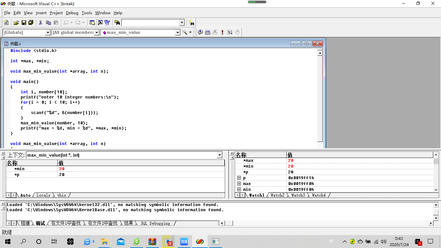Close the variables pane with its X
Image resolution: width=441 pixels, height=248 pixels.
(3, 153)
